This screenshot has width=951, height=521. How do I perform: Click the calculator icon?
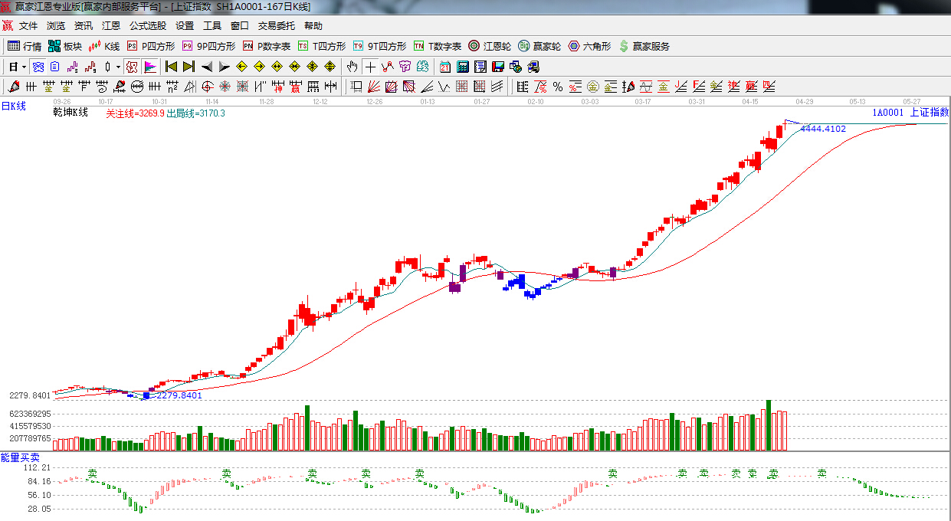[x=463, y=67]
